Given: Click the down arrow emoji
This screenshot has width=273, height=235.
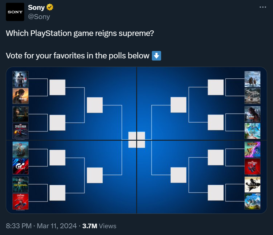Looking at the screenshot, I should [156, 56].
